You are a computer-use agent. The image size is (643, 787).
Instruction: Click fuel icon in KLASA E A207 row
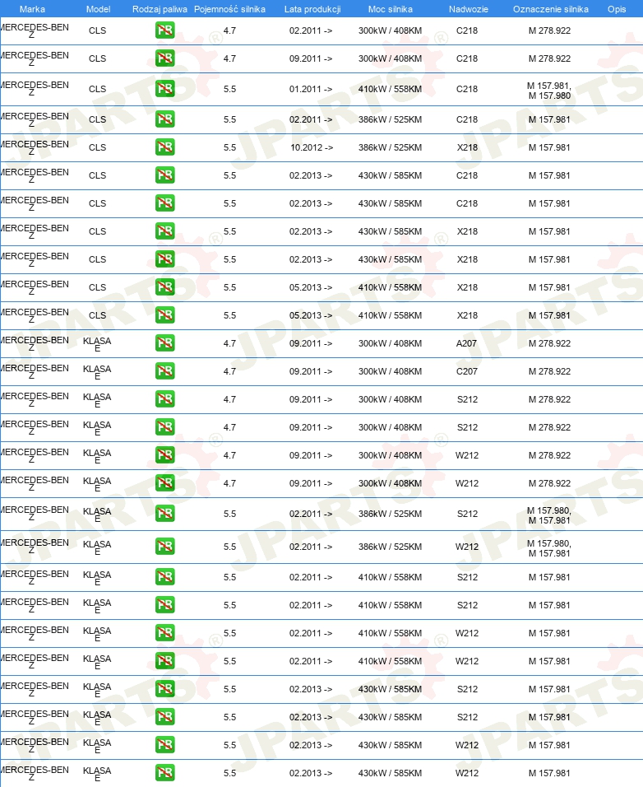[165, 343]
